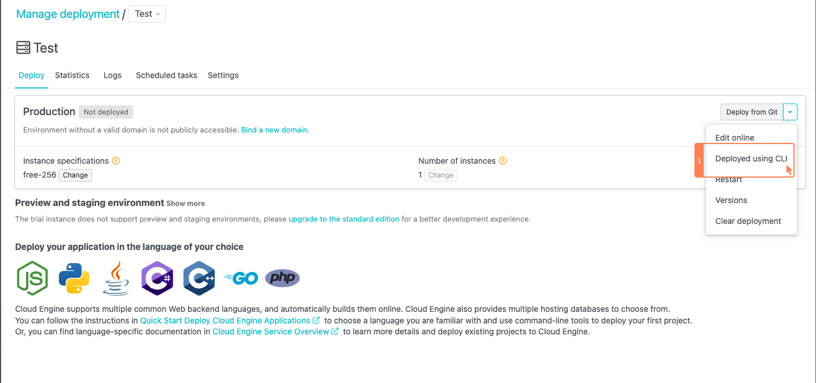This screenshot has height=383, width=816.
Task: Click the external link icon beside Quick Start
Action: point(317,320)
